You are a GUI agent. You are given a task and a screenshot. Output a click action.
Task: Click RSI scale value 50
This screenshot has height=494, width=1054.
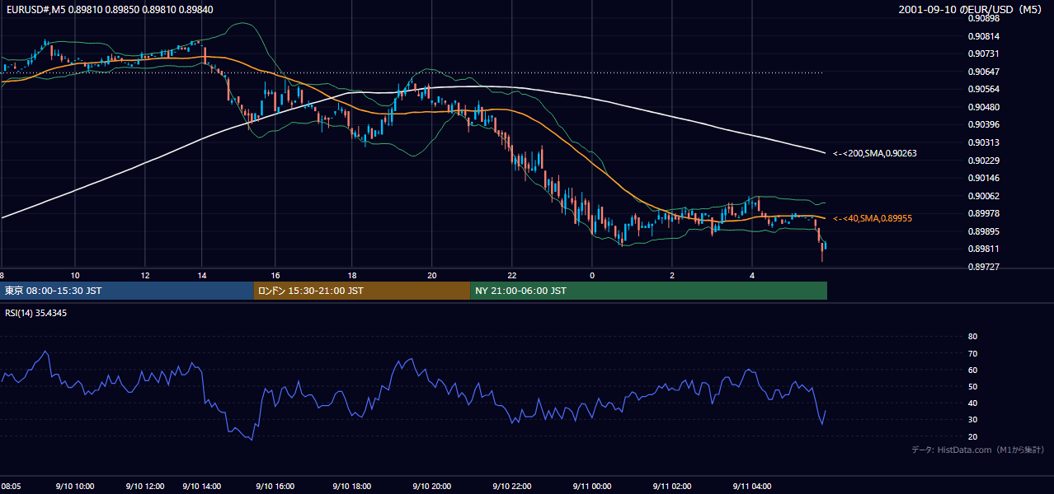[972, 386]
